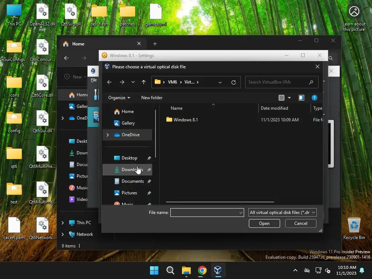Expand Network in File Explorer sidebar

(62, 234)
